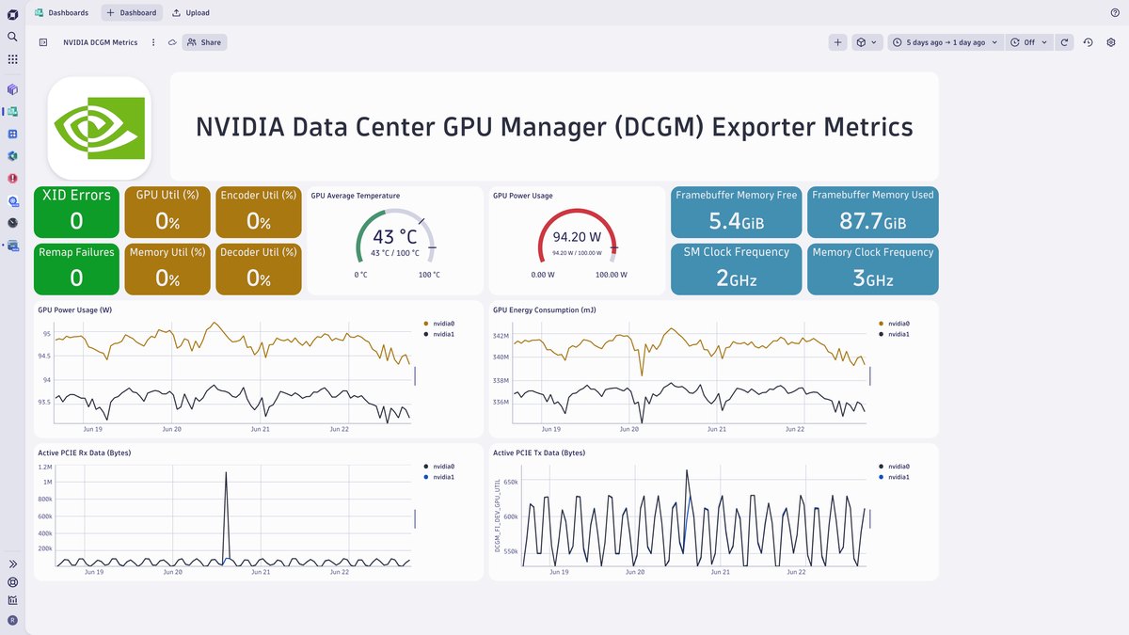Open search from the left sidebar
Image resolution: width=1129 pixels, height=635 pixels.
pos(12,36)
